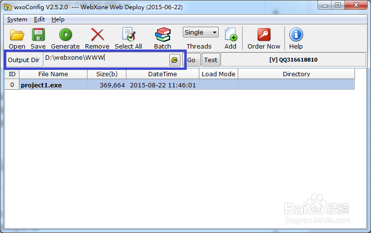Open the Help menu in the menu bar

point(58,19)
